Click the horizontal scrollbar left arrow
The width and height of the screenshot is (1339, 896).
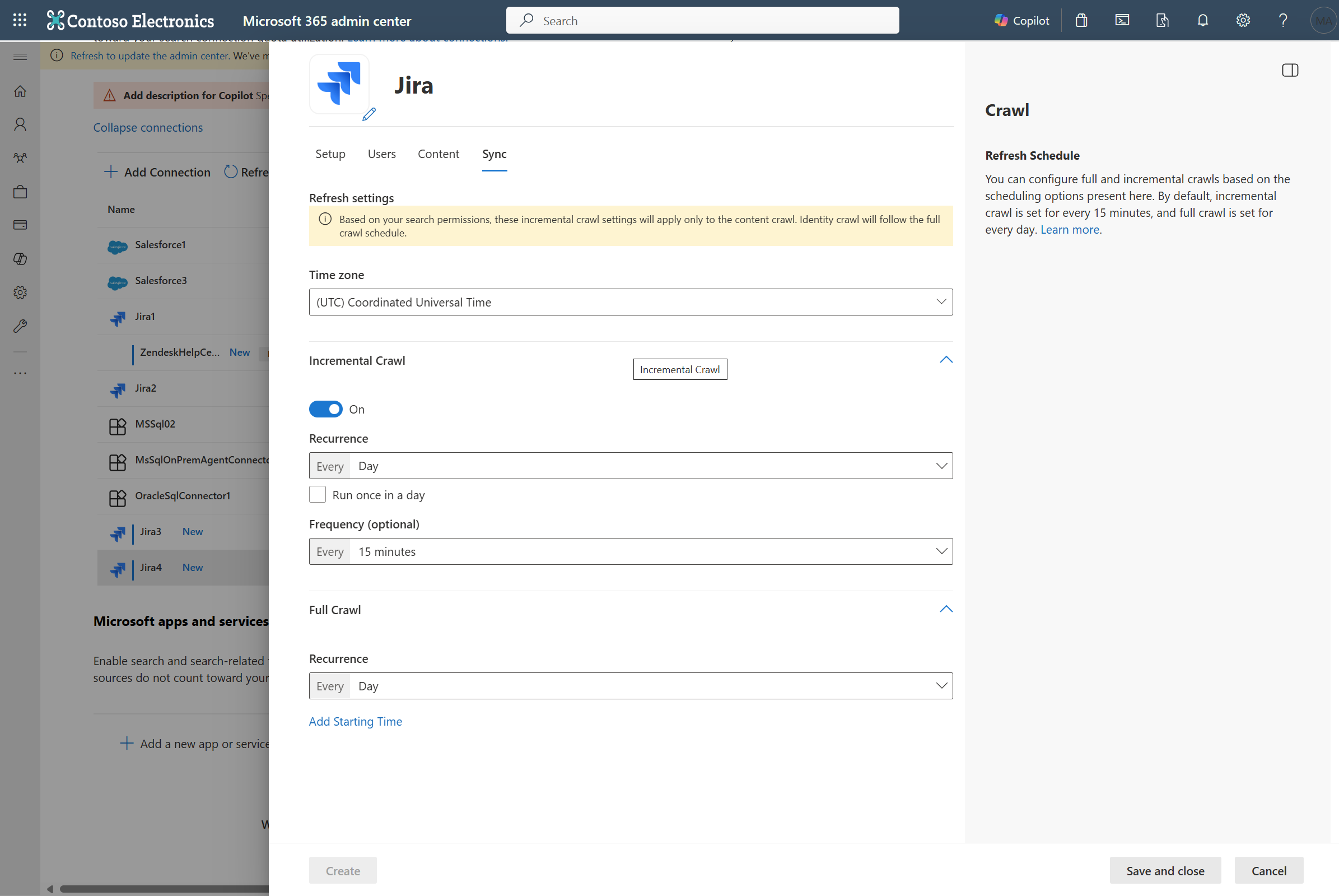pos(50,889)
